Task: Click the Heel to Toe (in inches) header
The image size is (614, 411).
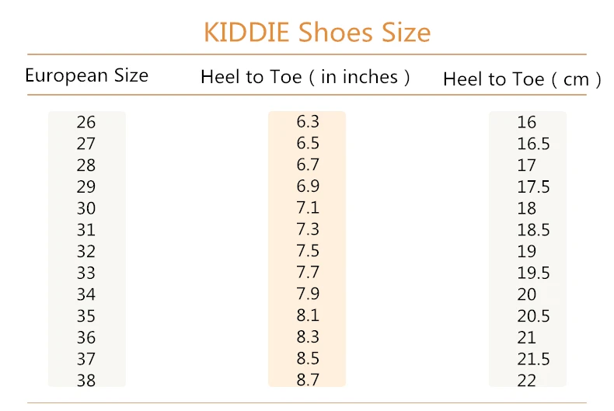Action: pyautogui.click(x=305, y=77)
